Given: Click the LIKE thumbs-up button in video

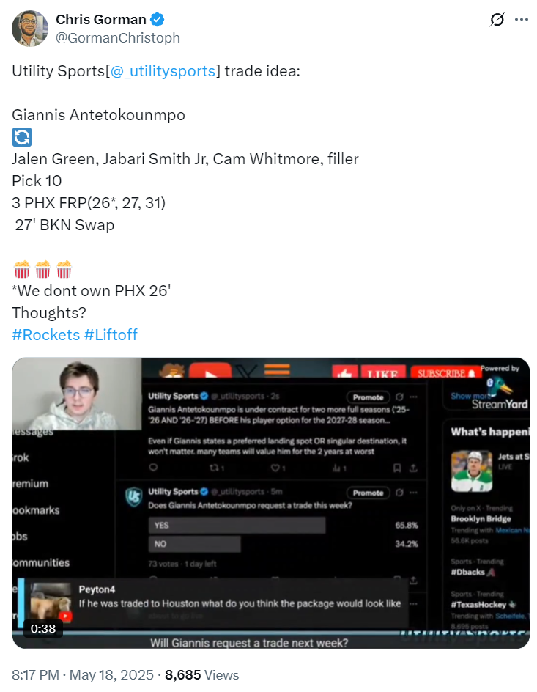Looking at the screenshot, I should click(344, 373).
